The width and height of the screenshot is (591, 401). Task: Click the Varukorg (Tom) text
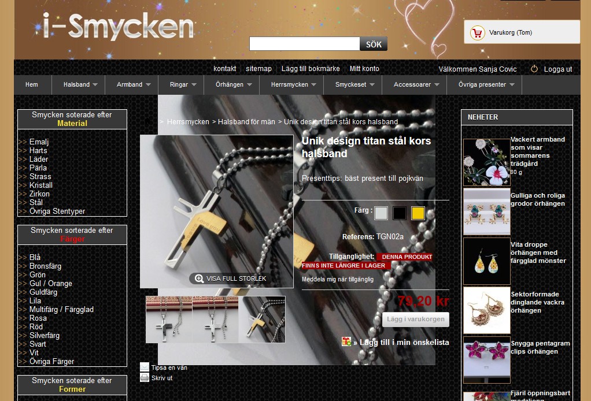[511, 33]
